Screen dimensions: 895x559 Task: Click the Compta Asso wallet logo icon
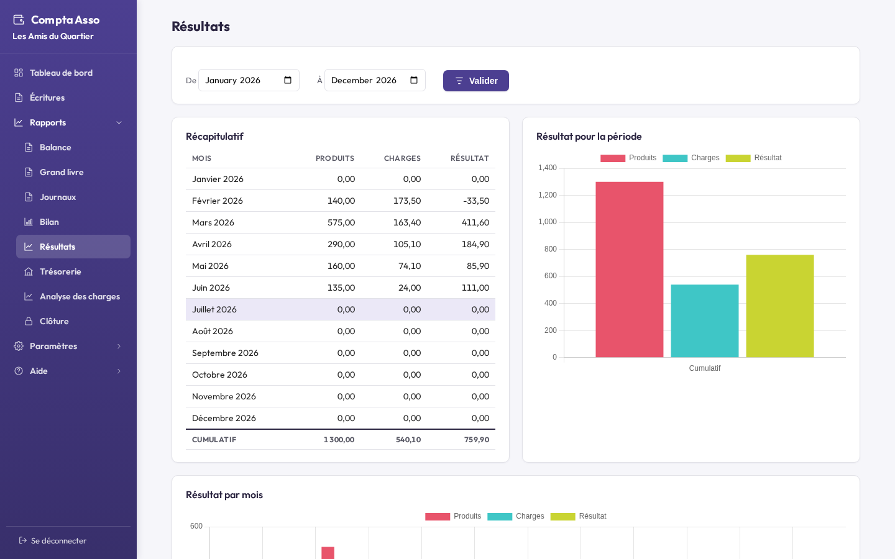coord(19,20)
